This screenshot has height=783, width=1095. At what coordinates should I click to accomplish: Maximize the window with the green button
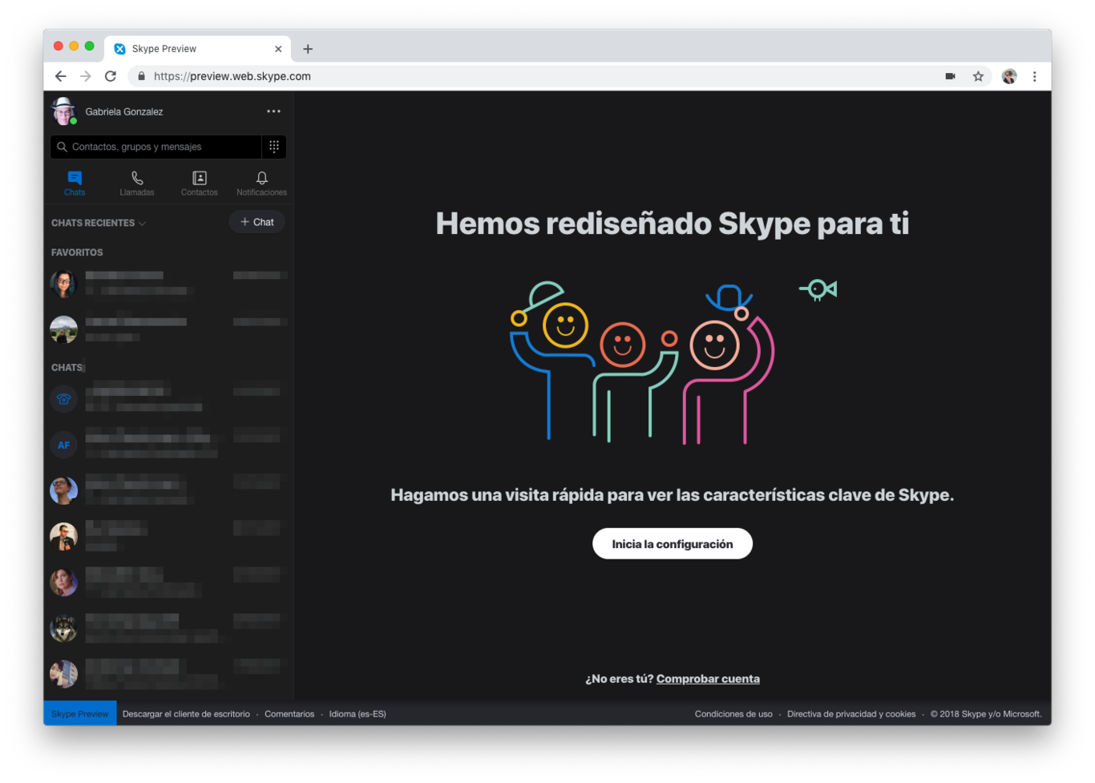(x=90, y=46)
